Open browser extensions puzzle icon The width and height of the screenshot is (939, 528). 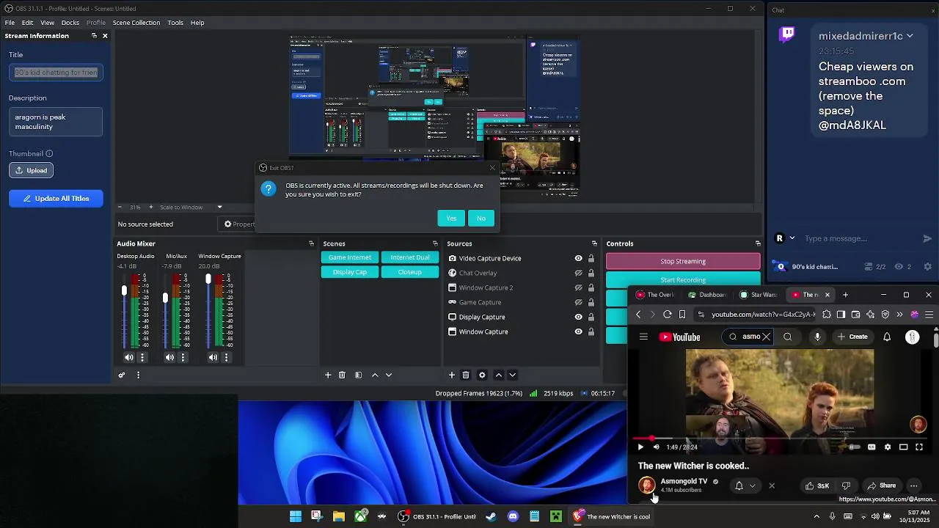click(827, 315)
